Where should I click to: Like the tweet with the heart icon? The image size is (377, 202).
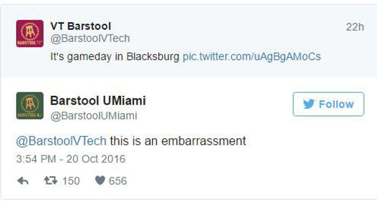(100, 181)
